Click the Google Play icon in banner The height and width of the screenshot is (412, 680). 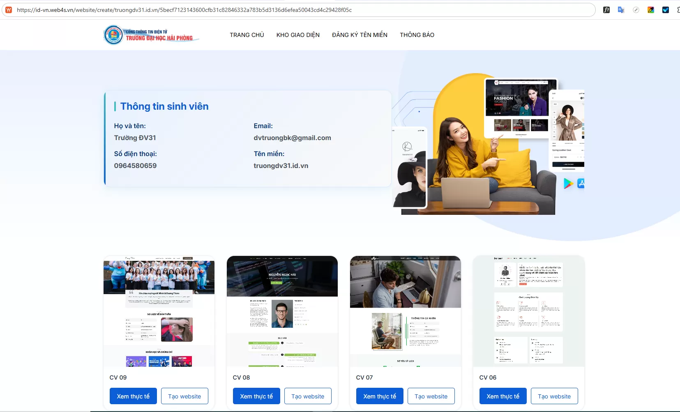click(x=568, y=184)
